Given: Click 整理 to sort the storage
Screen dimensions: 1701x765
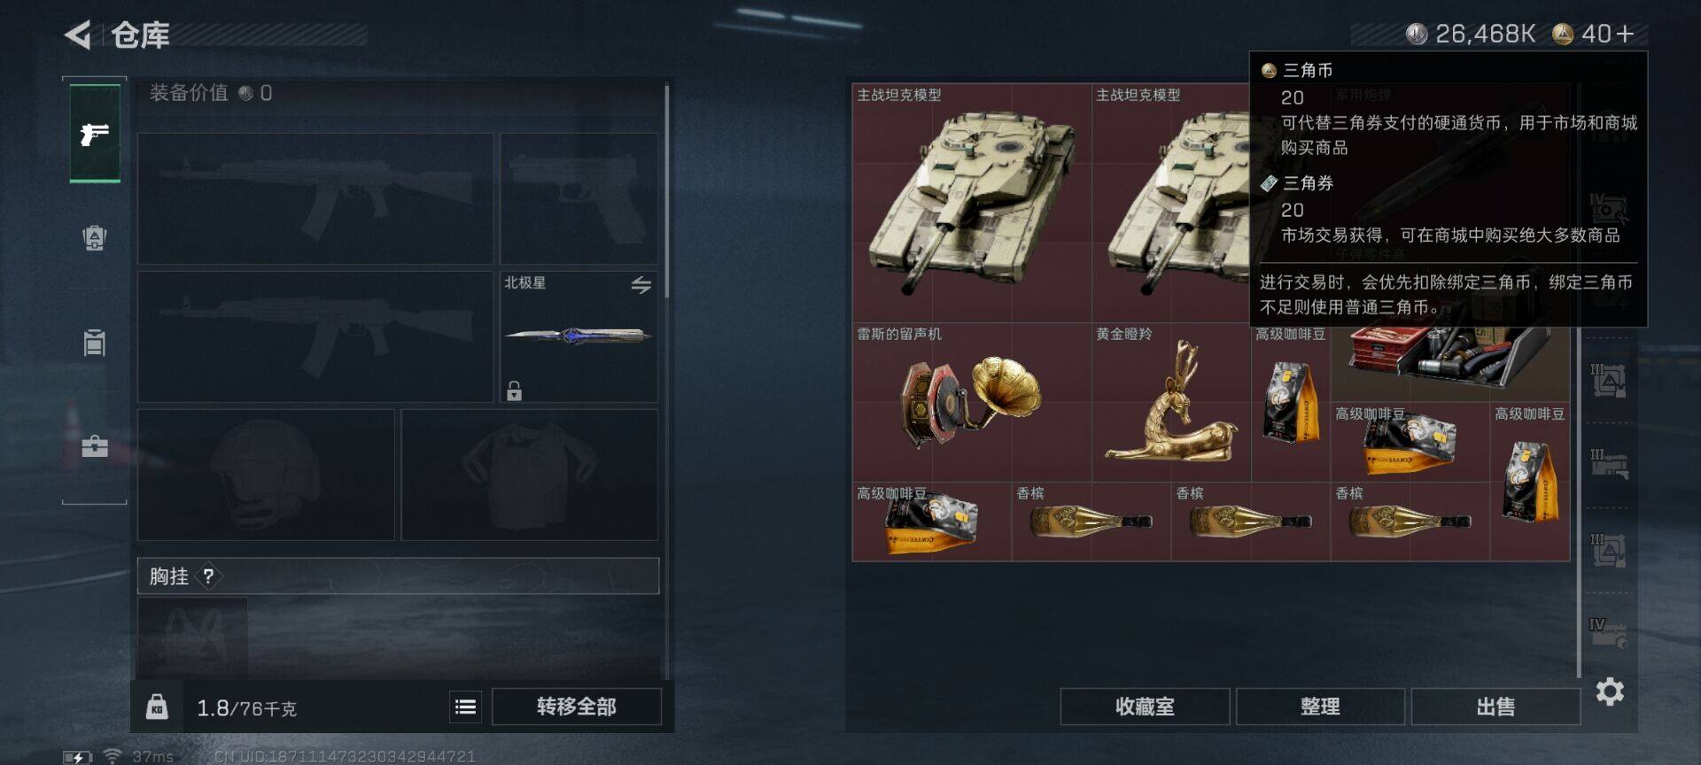Looking at the screenshot, I should (1320, 707).
